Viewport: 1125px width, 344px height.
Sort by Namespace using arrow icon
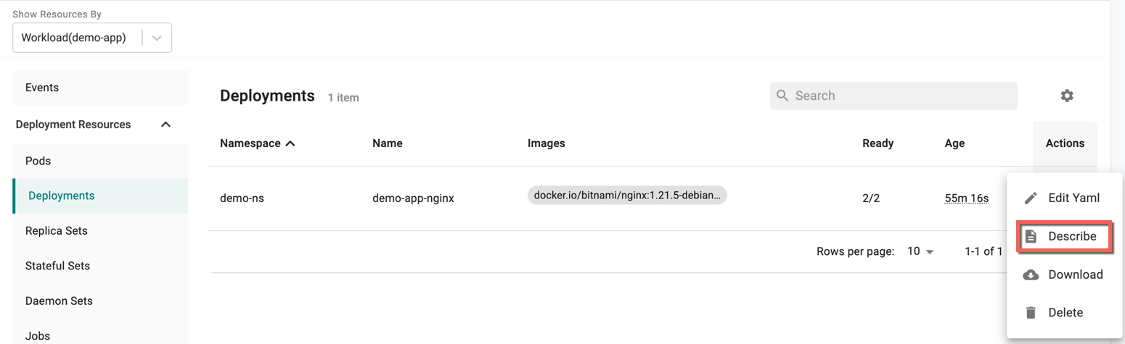290,143
